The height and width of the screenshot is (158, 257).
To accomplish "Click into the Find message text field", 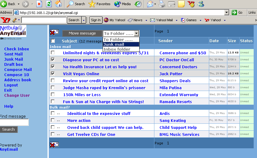I will [14, 122].
